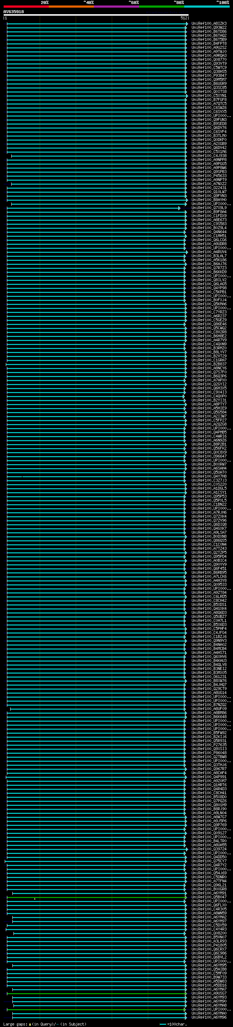Open hit UniRef100_A8IZK3

pos(209,24)
